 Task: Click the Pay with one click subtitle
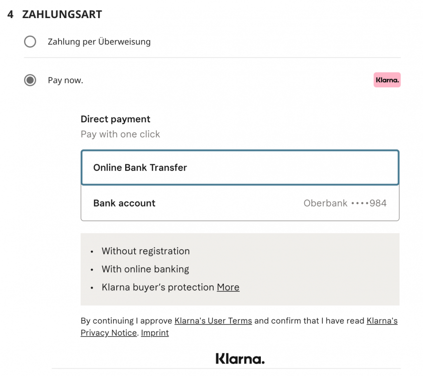click(120, 134)
